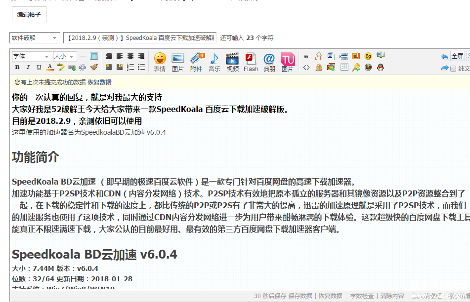470x302 pixels.
Task: Toggle italic text formatting
Action: (x=28, y=67)
